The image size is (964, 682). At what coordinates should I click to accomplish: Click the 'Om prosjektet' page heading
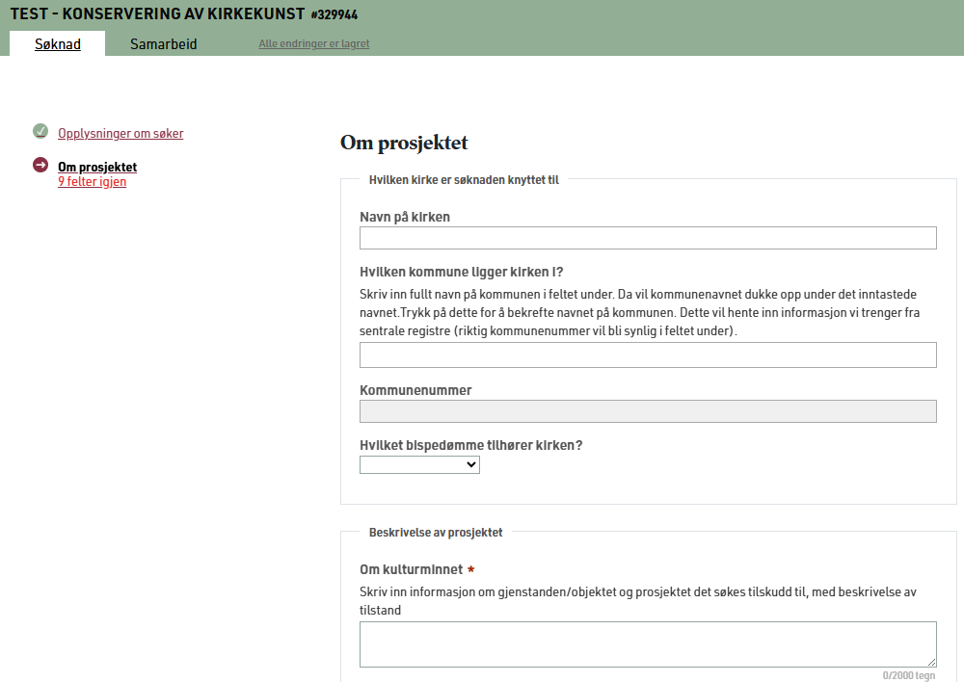(x=404, y=144)
